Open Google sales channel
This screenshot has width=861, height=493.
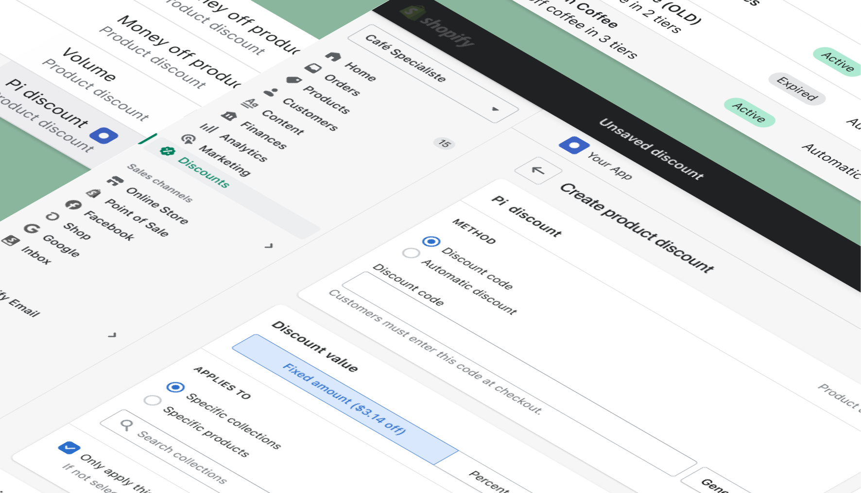click(x=61, y=245)
